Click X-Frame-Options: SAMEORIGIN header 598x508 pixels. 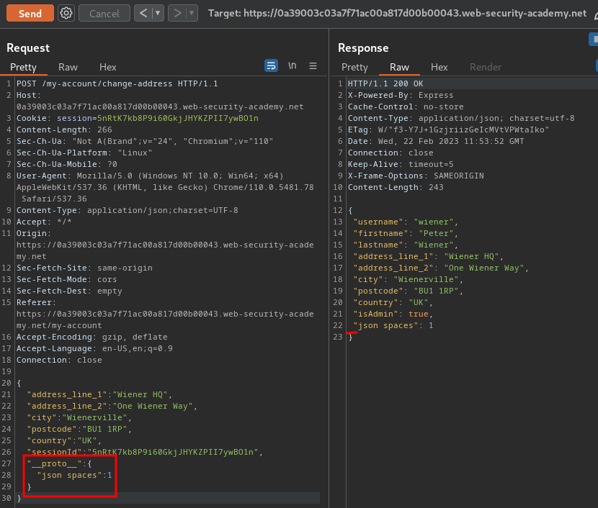click(416, 176)
